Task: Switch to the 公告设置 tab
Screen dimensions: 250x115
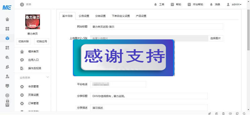Action: (84, 16)
